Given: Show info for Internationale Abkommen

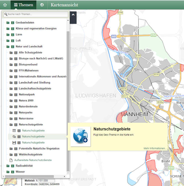Looking at the screenshot, I should (16, 77).
